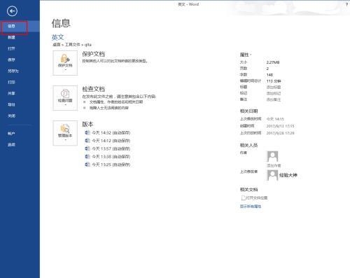Open the 今天 13:57 (自动保存) version
The image size is (350, 278).
click(x=111, y=148)
